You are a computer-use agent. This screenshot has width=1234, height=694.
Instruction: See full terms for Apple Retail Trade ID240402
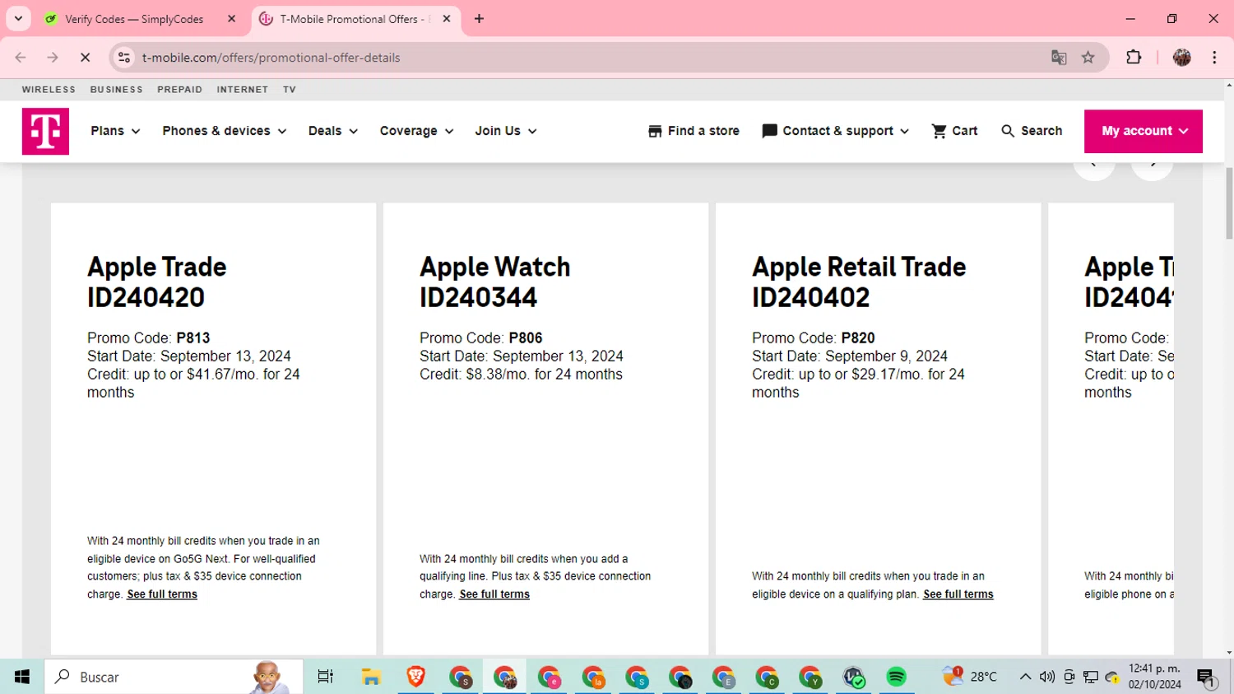tap(958, 594)
